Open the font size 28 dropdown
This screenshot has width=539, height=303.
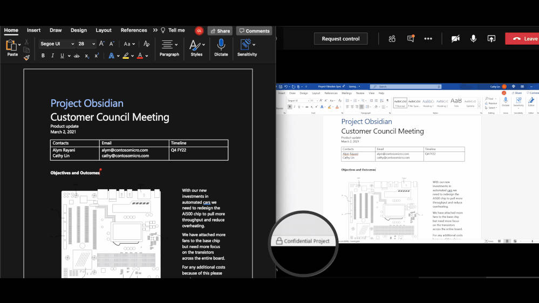[x=94, y=44]
